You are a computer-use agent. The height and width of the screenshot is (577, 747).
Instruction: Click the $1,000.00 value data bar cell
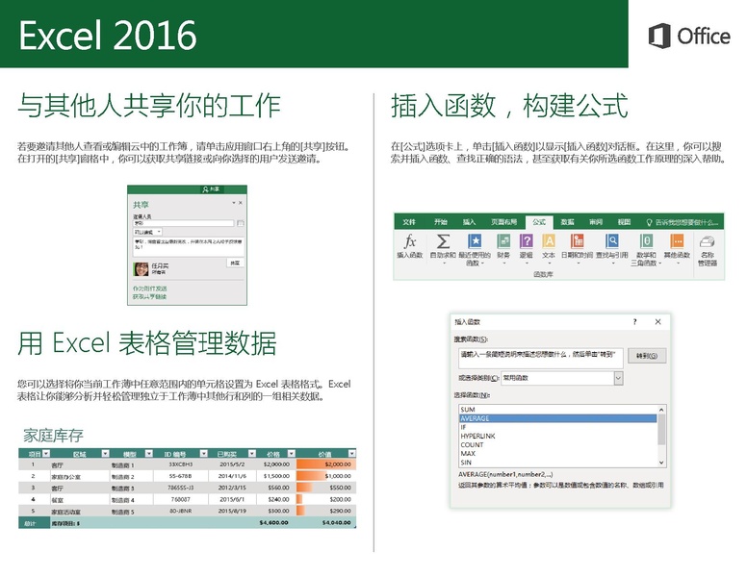click(x=326, y=476)
